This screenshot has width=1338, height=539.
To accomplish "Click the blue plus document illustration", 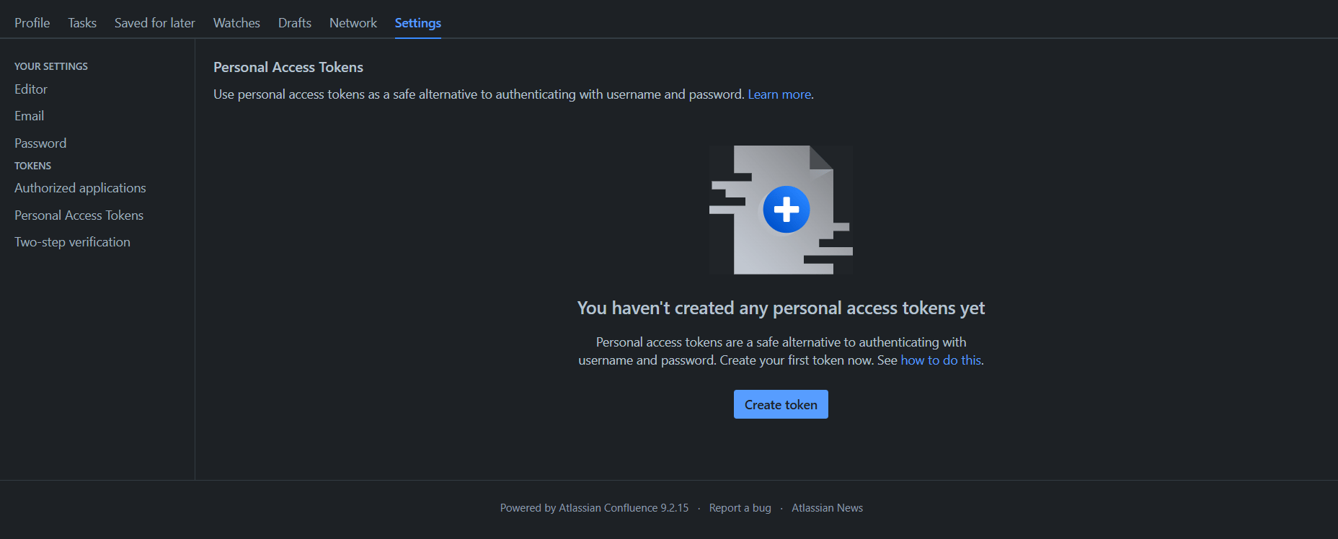I will pos(781,210).
